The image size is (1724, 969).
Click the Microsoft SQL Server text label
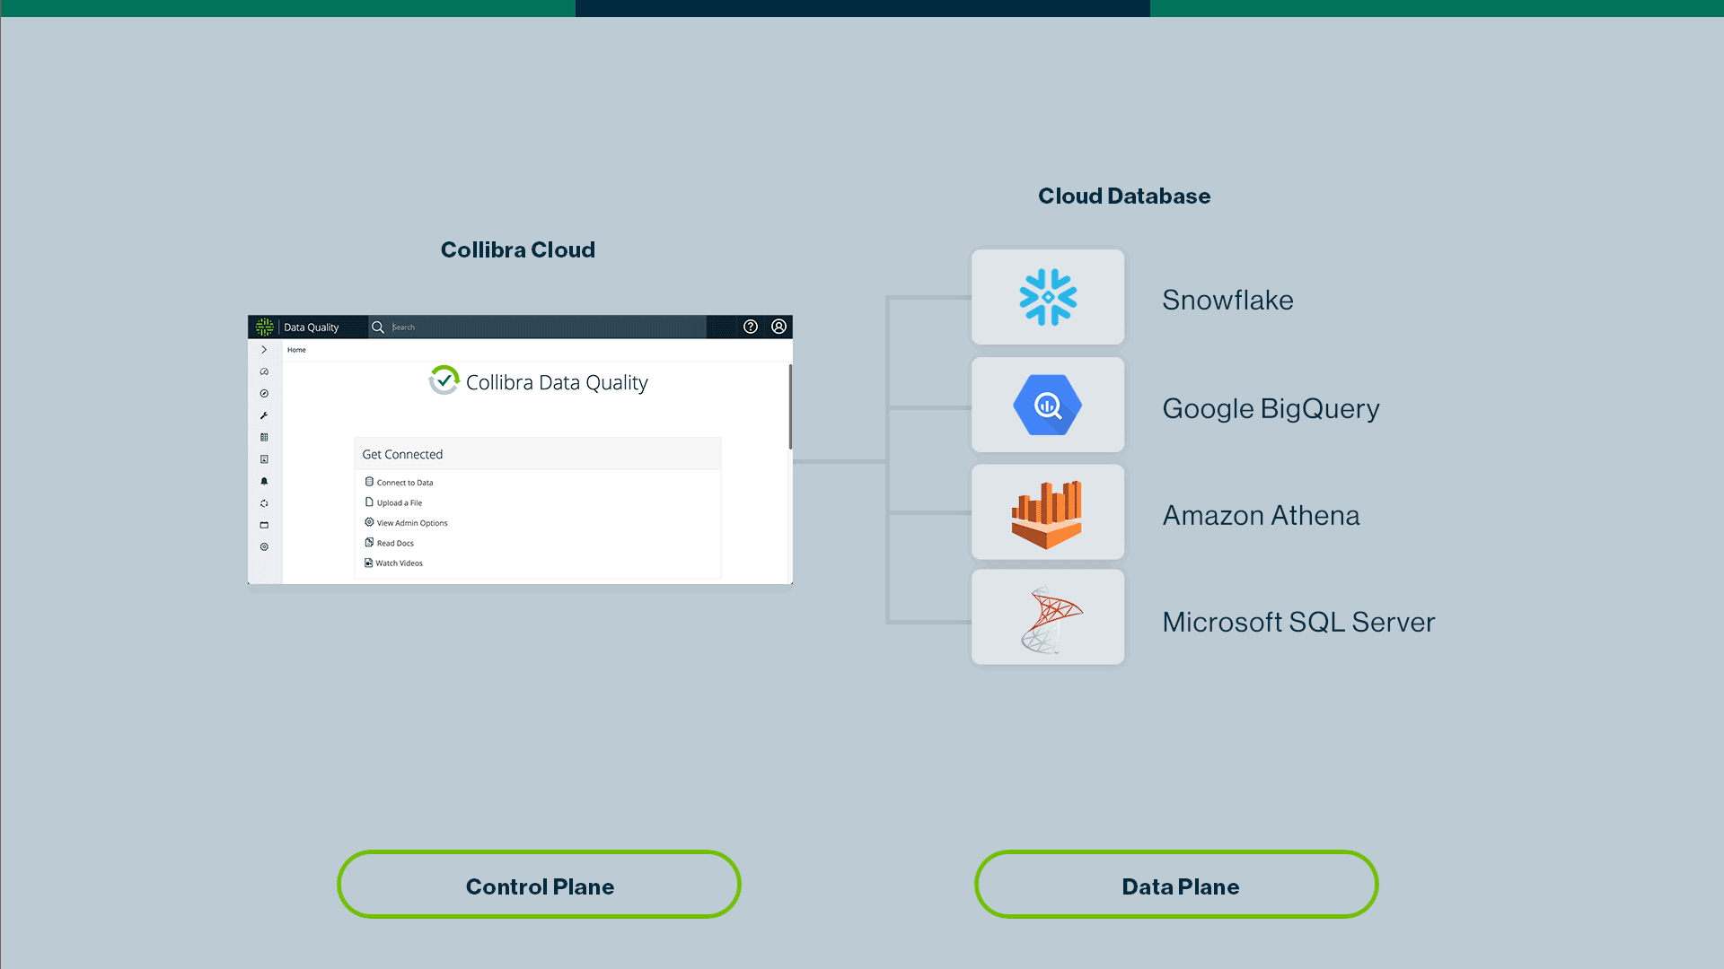[1298, 622]
